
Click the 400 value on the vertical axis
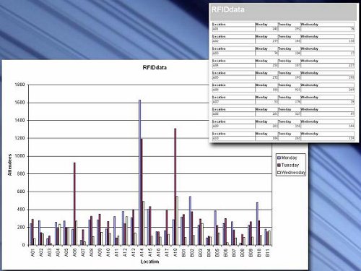click(x=21, y=210)
